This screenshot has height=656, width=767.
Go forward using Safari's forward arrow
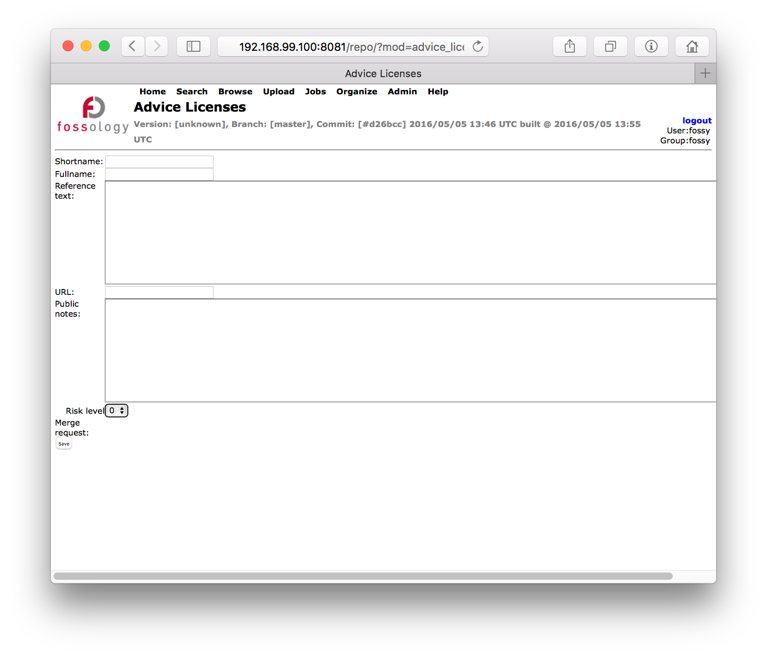tap(157, 46)
